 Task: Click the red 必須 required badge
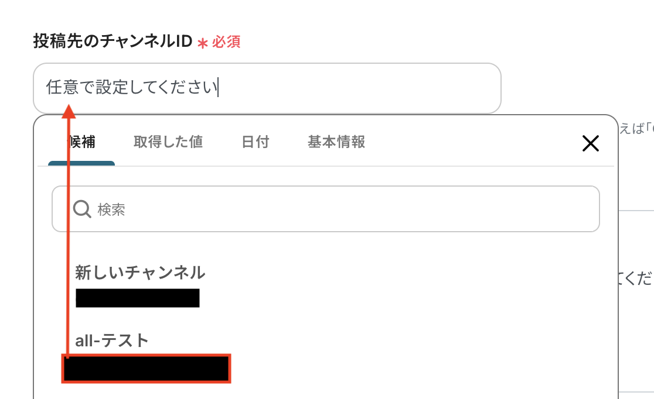(226, 42)
